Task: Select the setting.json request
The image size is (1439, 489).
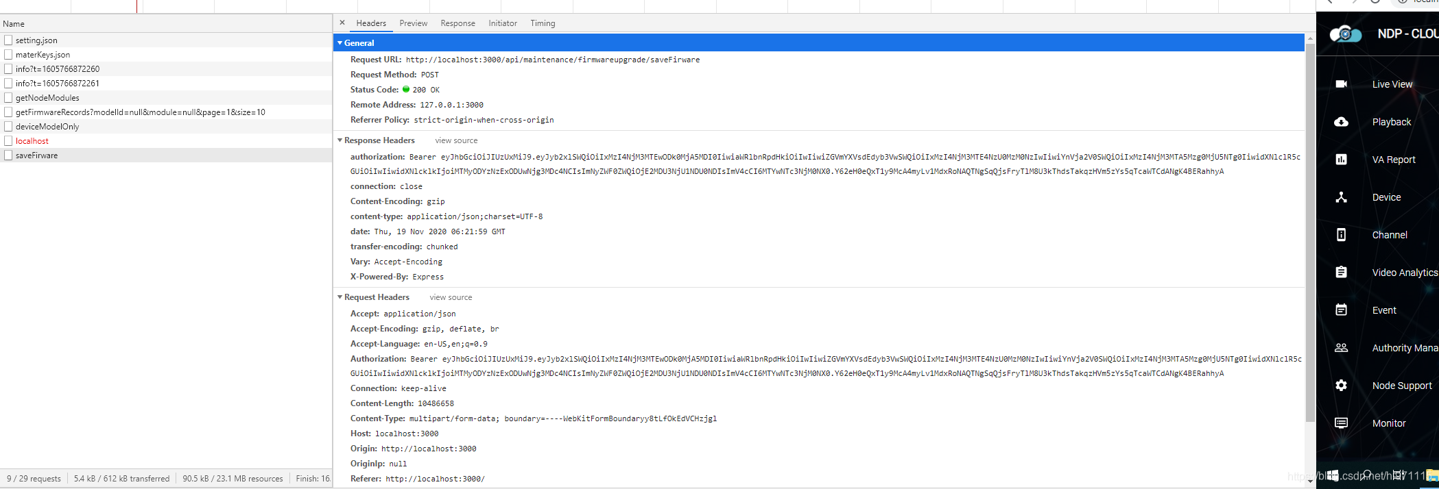Action: [x=166, y=40]
